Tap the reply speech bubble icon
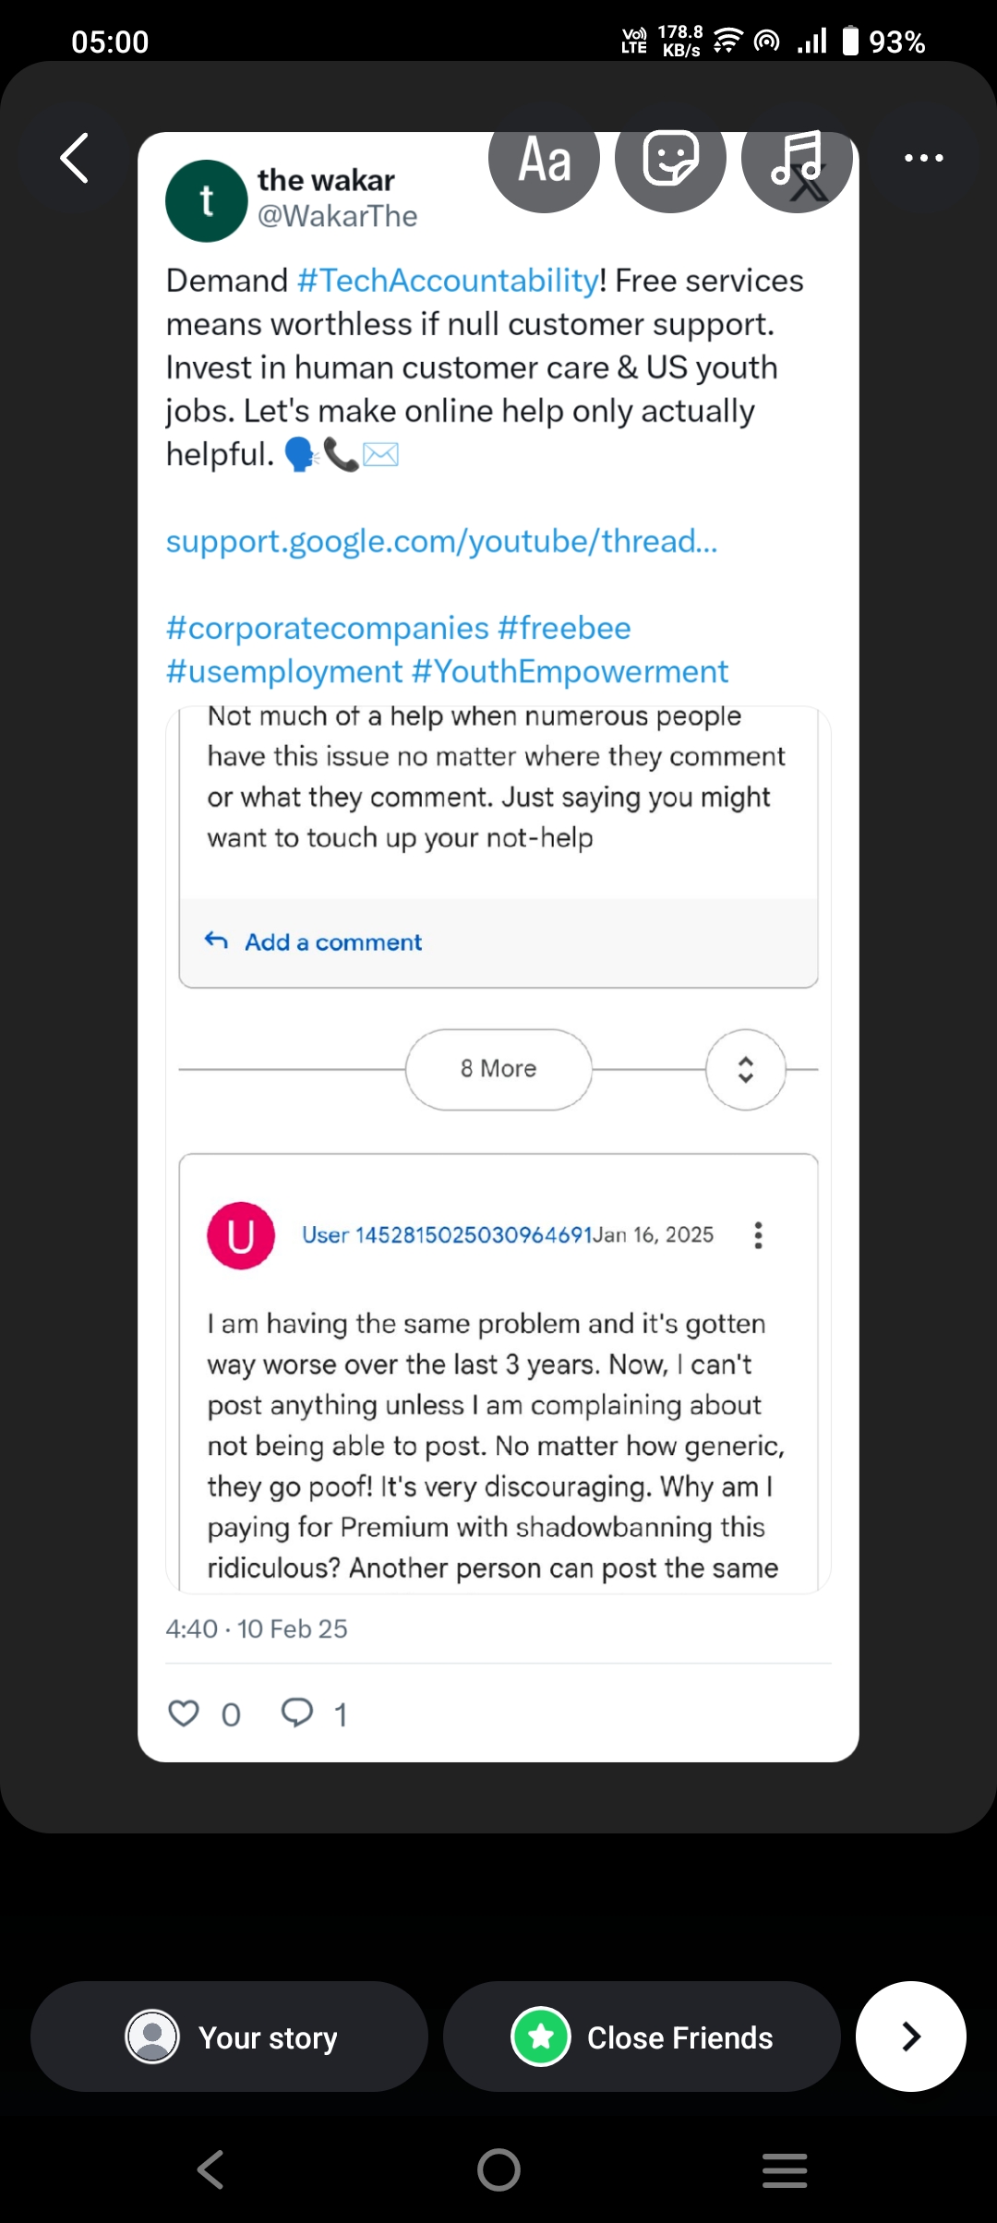 click(297, 1713)
